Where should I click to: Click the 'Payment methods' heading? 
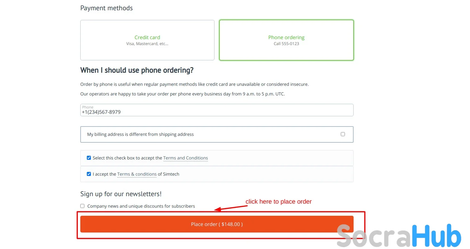(106, 8)
